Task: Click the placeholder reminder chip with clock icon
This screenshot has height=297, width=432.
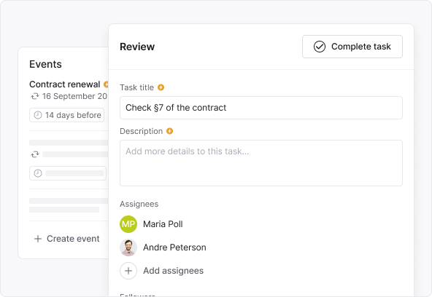Action: pyautogui.click(x=68, y=173)
